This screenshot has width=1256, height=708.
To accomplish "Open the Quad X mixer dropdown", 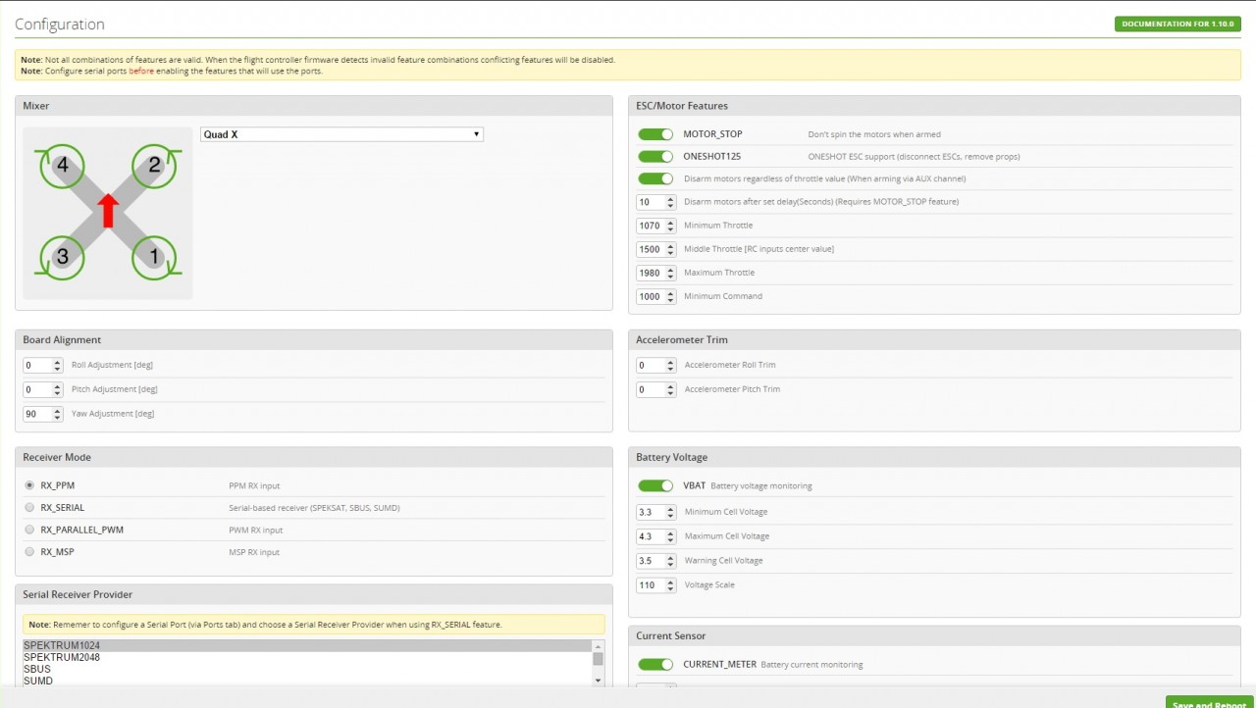I will coord(341,134).
